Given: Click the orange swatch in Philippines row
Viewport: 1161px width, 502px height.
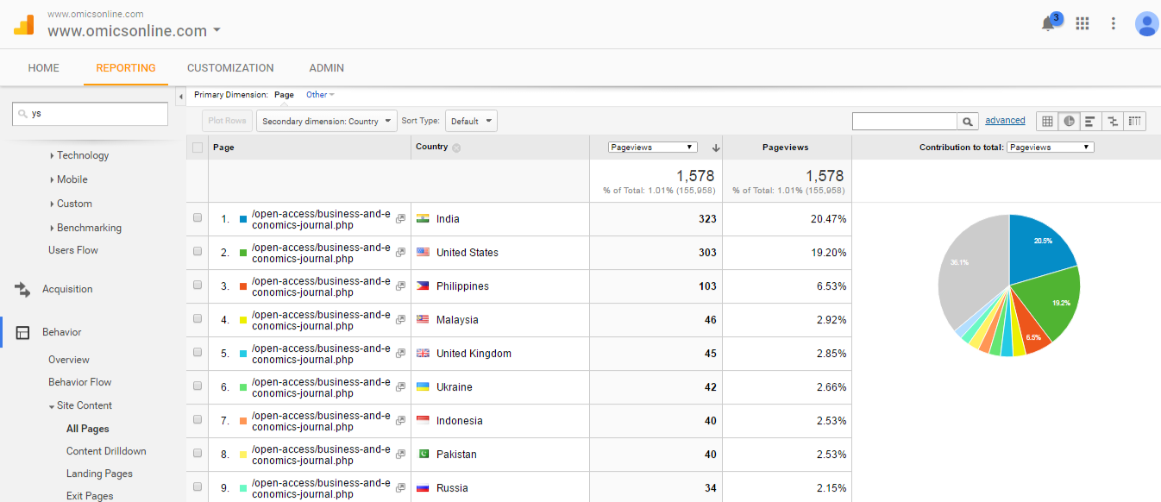Looking at the screenshot, I should (x=244, y=286).
